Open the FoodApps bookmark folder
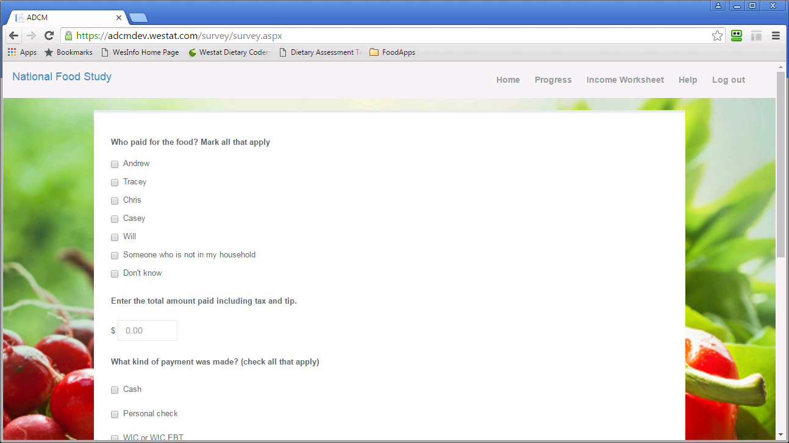The height and width of the screenshot is (443, 789). tap(392, 52)
